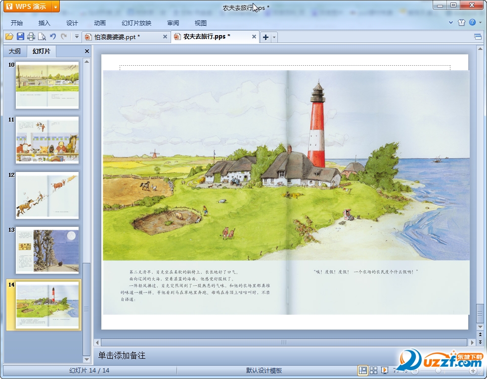Create new document with plus button
Screen dimensions: 487x379
[266, 37]
